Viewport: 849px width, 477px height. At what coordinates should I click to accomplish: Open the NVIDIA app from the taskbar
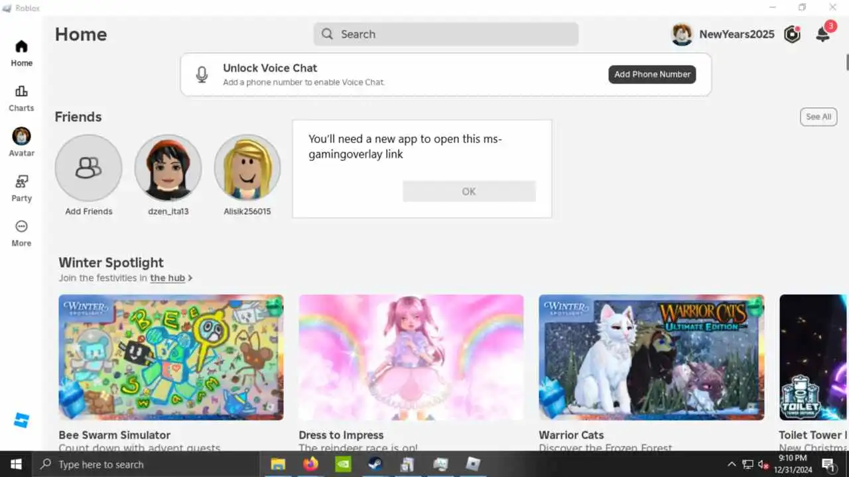tap(343, 464)
